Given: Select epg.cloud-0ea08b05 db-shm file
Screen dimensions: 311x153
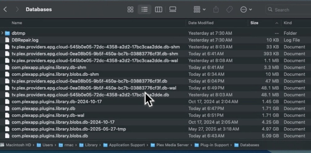Looking at the screenshot, I should [x=95, y=54].
